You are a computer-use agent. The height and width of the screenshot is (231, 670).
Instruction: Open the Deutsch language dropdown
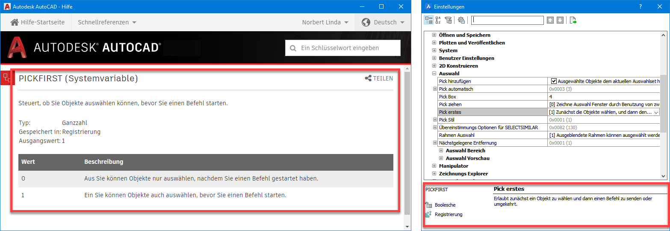(x=383, y=22)
